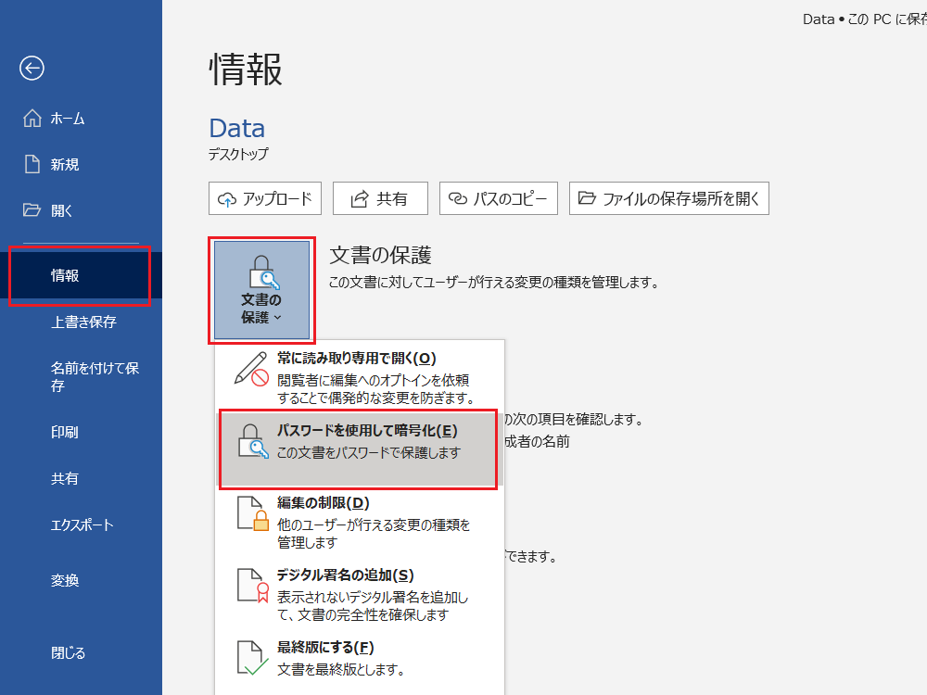The image size is (927, 695).
Task: Click the lock and key icon on 文書の保護
Action: coord(263,272)
